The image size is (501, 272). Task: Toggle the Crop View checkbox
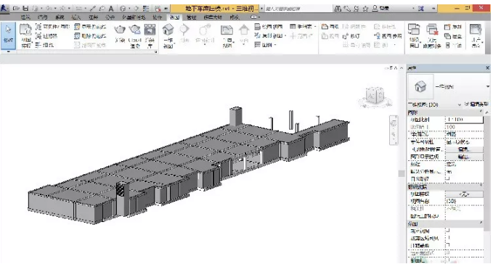pos(448,231)
